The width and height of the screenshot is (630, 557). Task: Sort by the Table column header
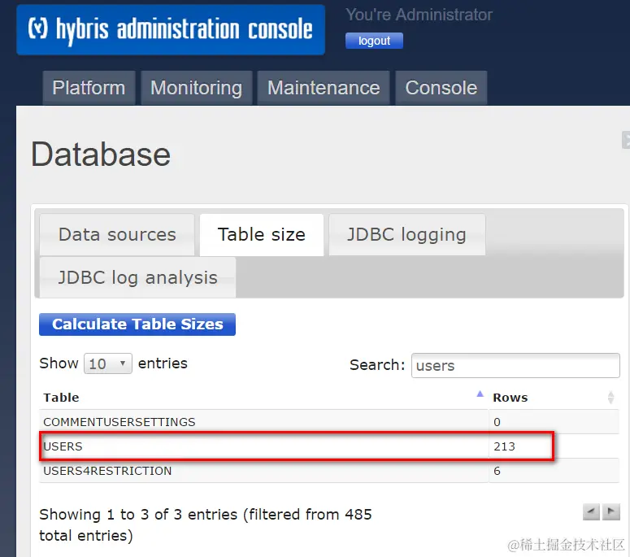(263, 398)
